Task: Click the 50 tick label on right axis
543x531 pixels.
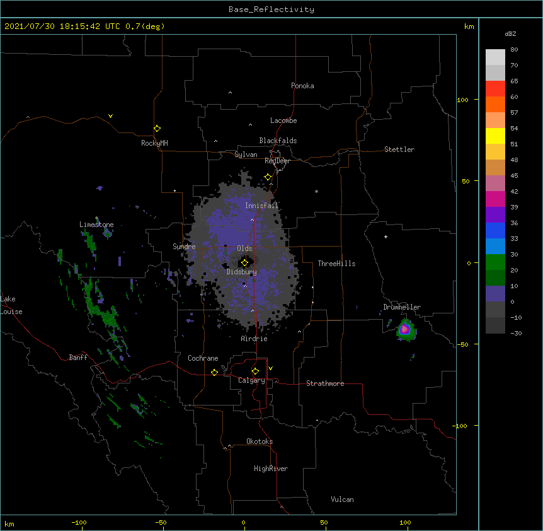Action: 466,181
